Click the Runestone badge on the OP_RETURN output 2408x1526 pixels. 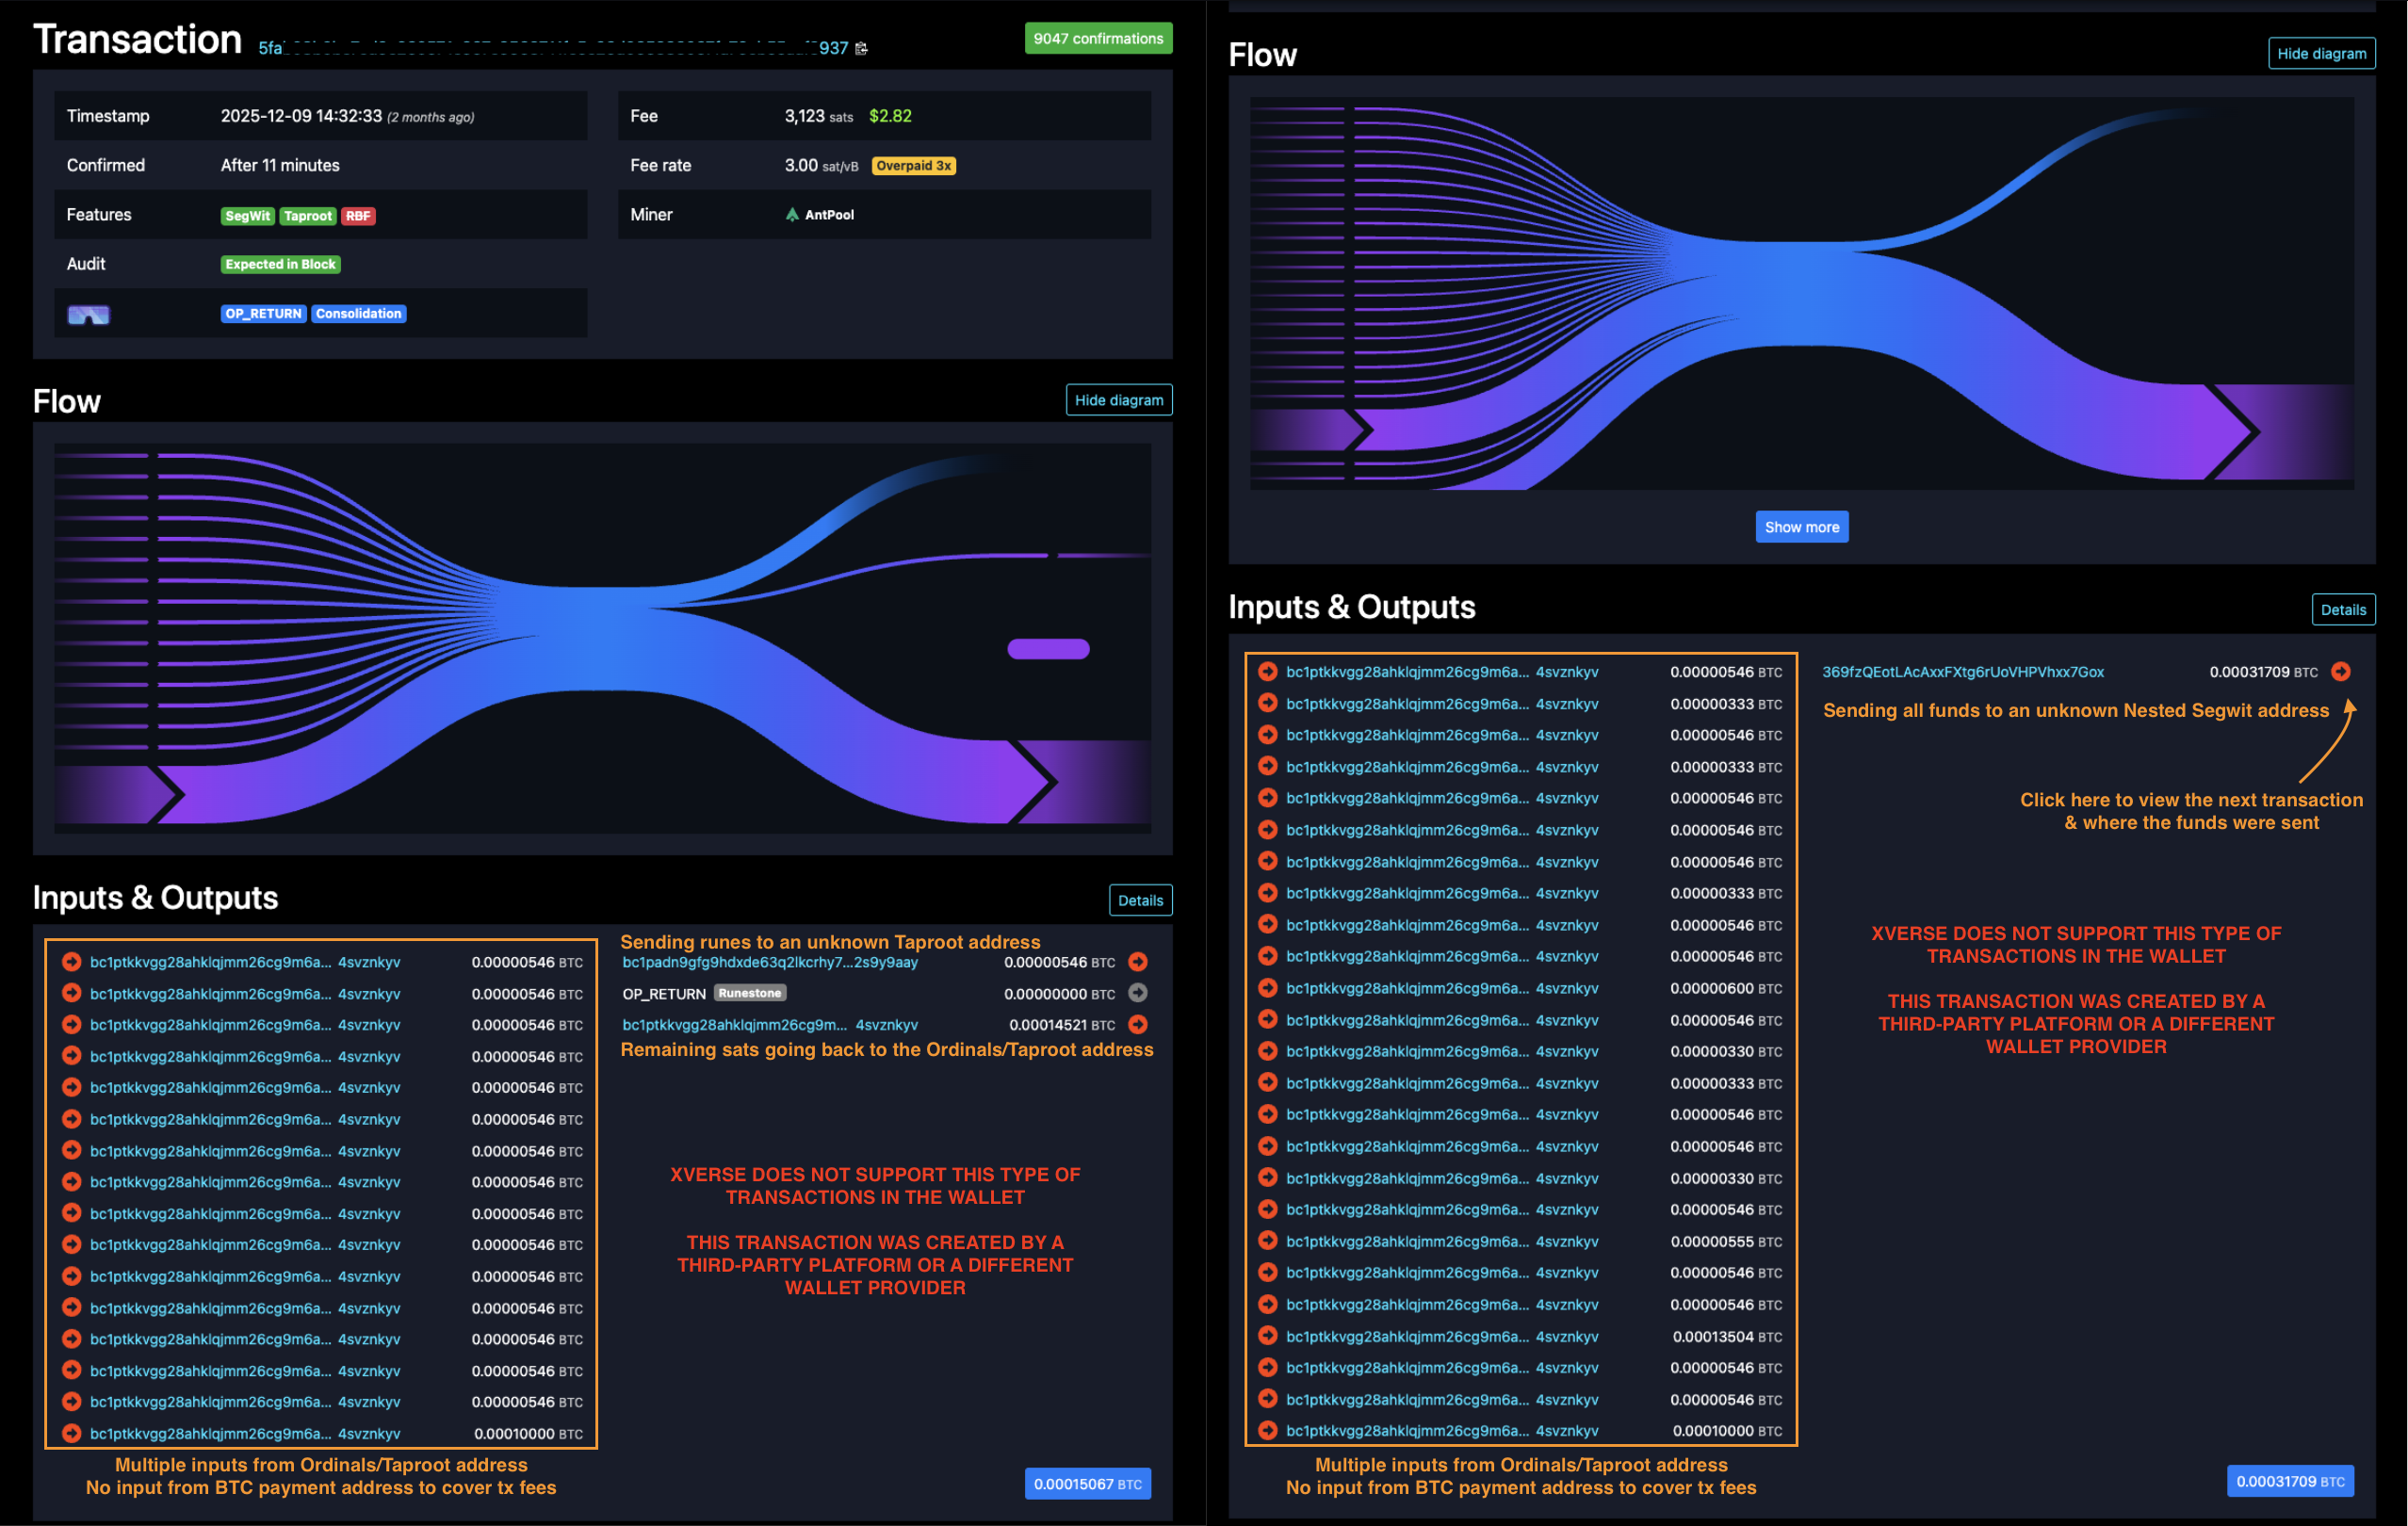pos(749,993)
